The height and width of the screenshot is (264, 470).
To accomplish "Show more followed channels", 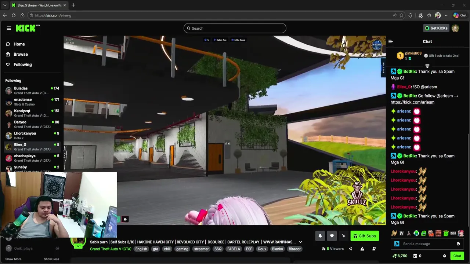I will click(13, 259).
